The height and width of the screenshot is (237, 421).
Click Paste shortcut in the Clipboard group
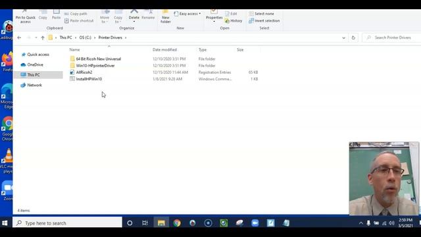point(79,20)
